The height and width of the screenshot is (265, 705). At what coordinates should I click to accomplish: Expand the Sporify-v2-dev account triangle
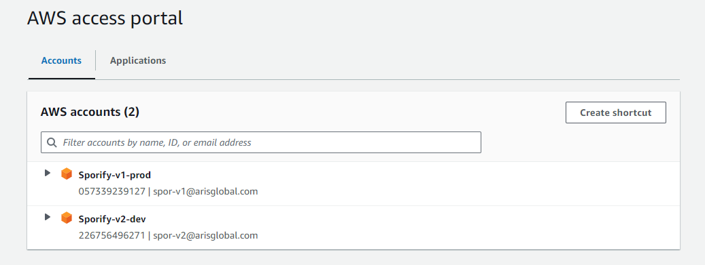point(47,217)
